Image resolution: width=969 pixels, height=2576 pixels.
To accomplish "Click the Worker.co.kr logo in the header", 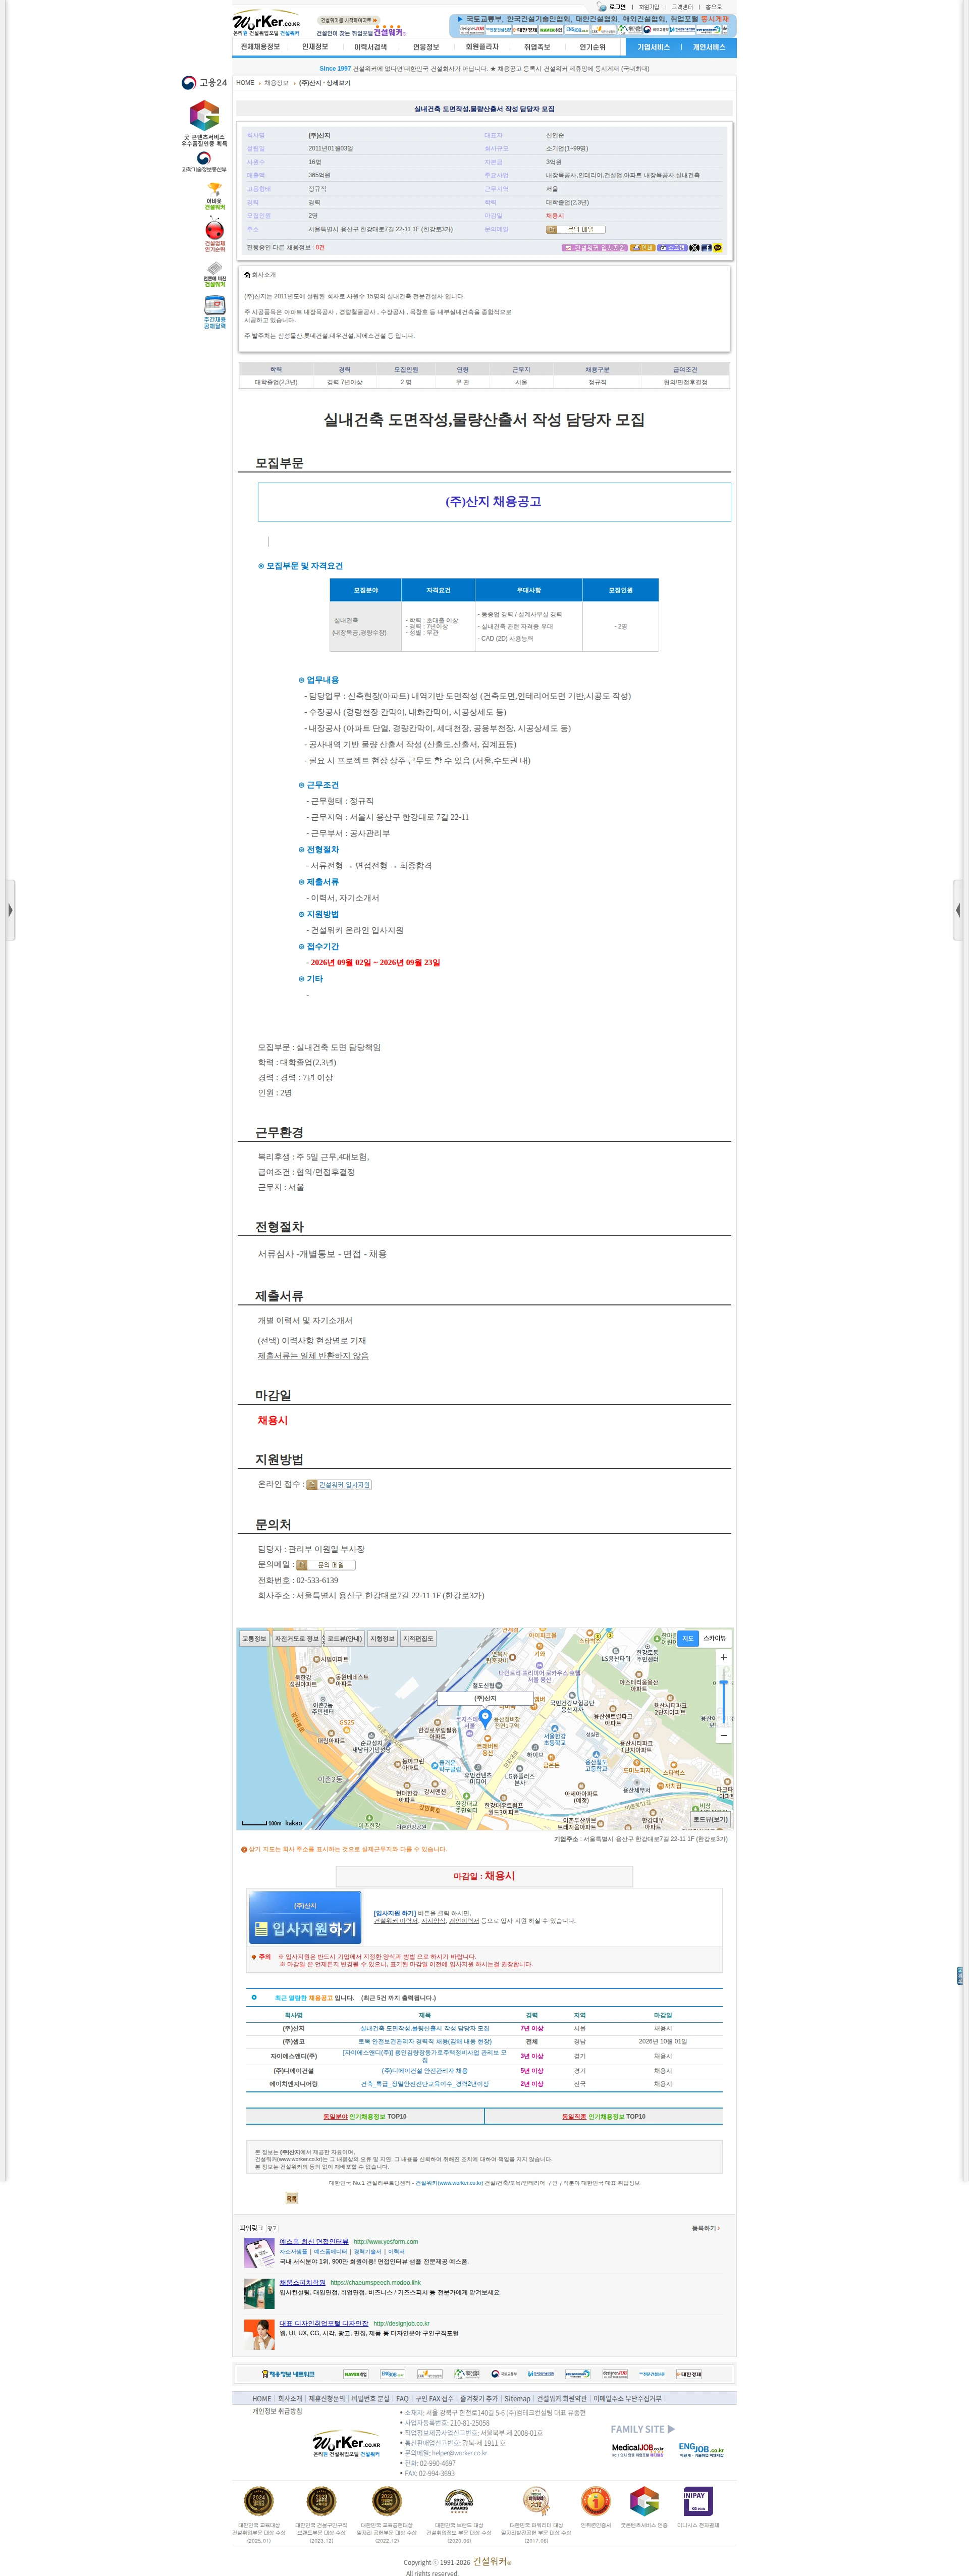I will click(x=266, y=23).
